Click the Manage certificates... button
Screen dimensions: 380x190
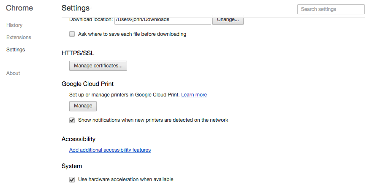[x=98, y=66]
